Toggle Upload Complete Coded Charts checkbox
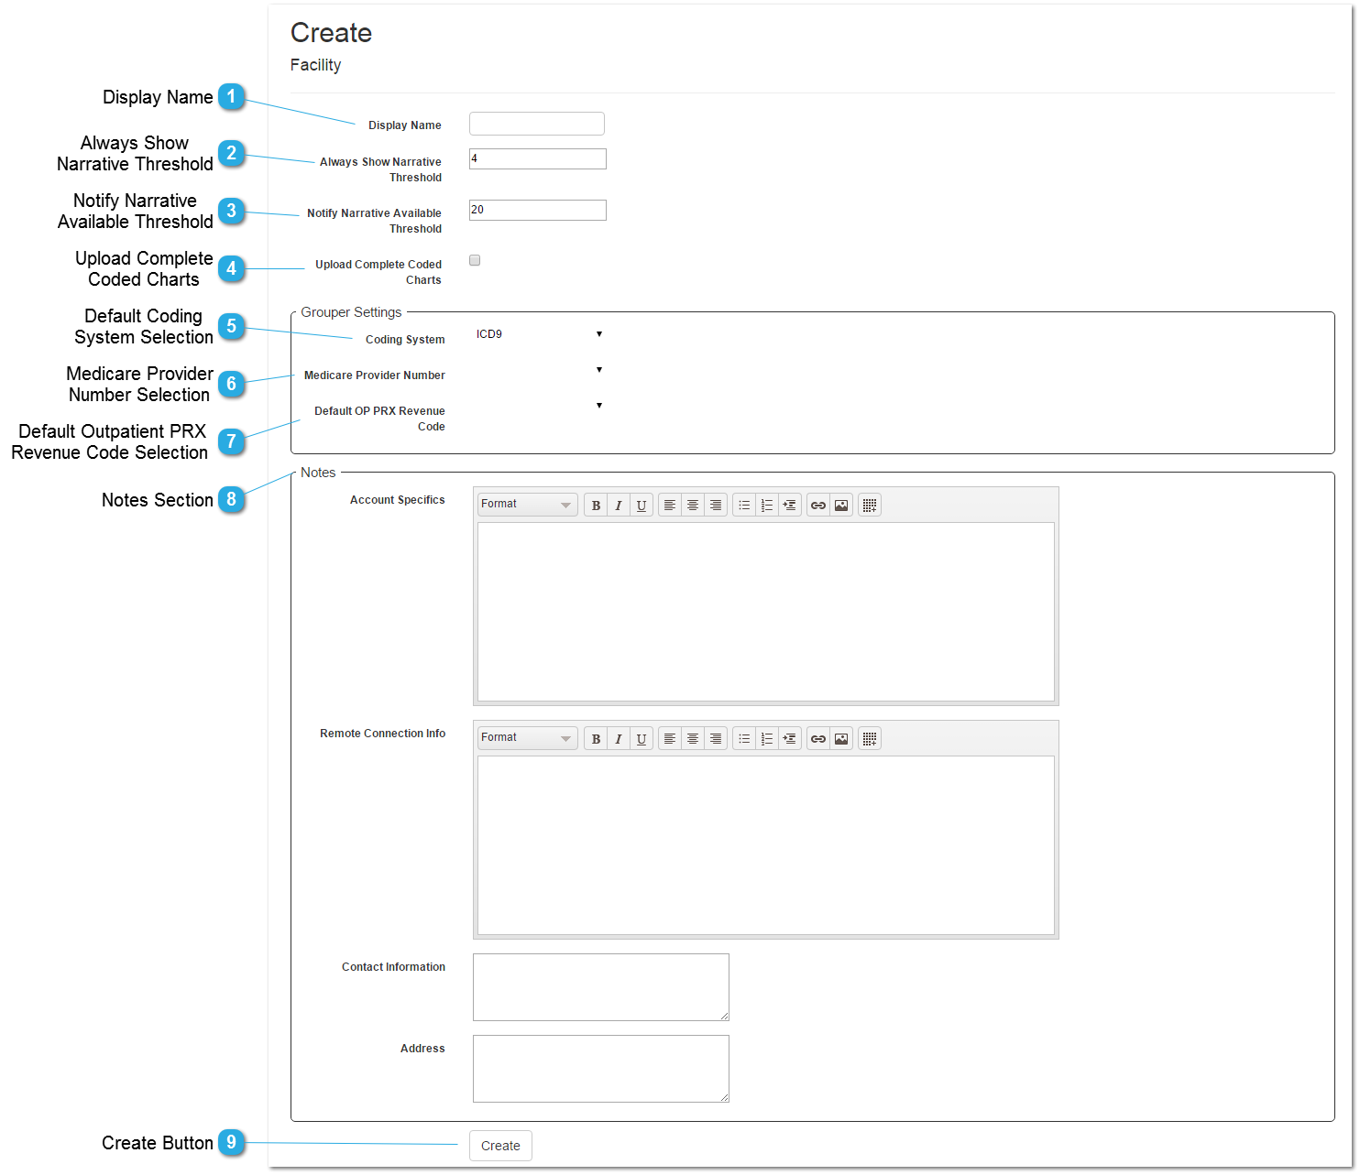This screenshot has width=1360, height=1175. [475, 261]
